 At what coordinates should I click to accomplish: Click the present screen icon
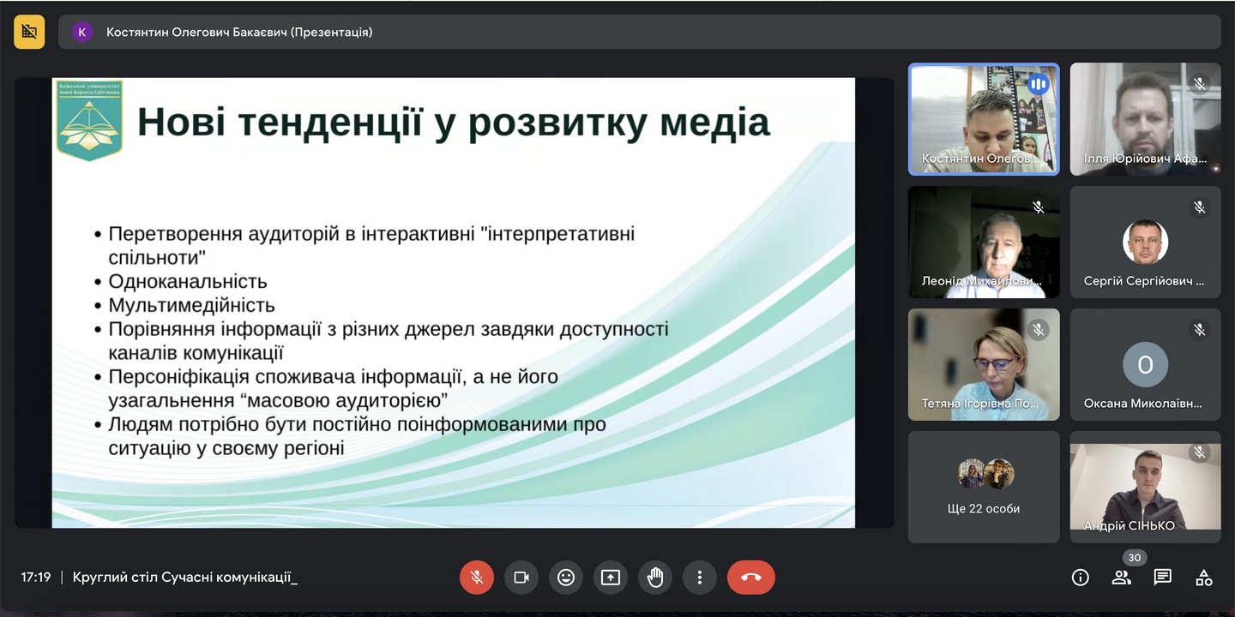611,578
